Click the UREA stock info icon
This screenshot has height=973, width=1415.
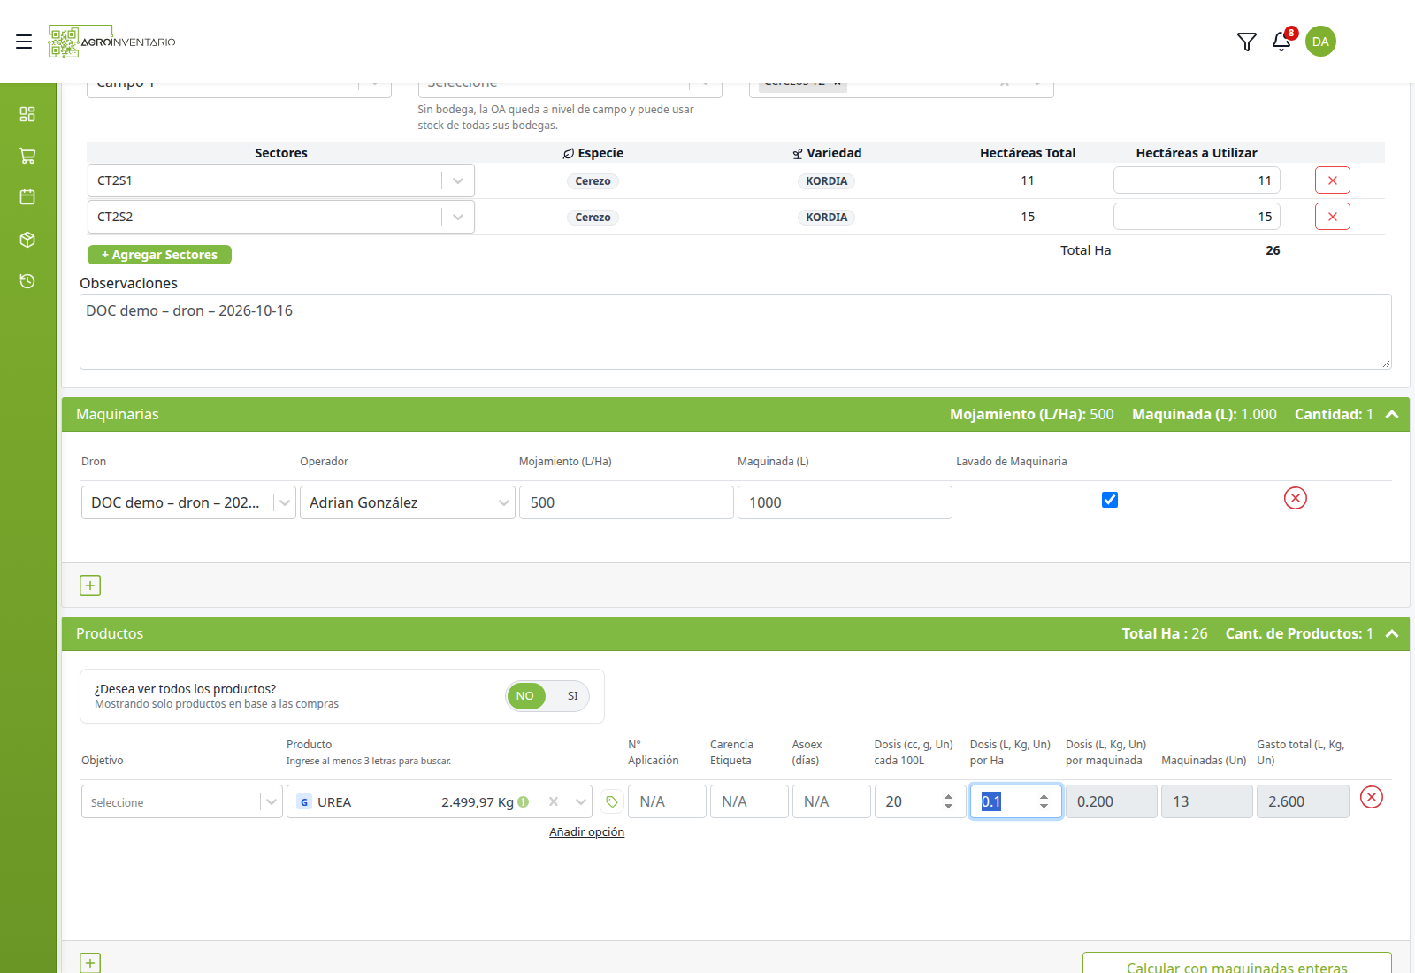point(524,801)
